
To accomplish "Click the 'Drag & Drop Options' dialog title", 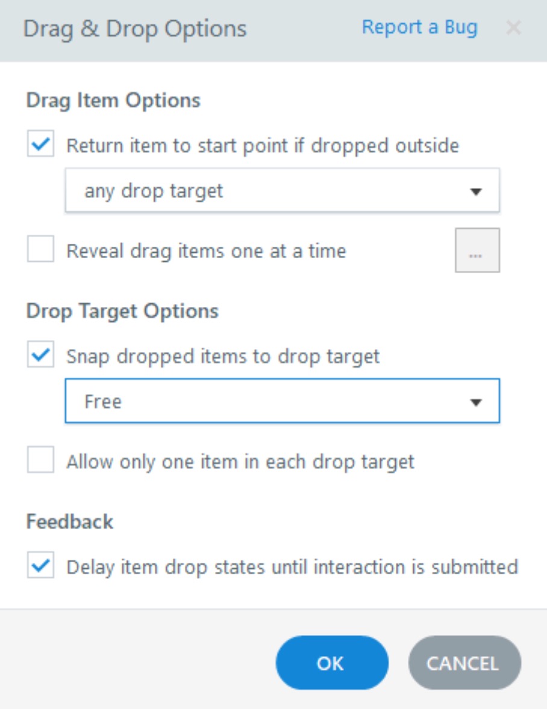I will click(x=135, y=29).
